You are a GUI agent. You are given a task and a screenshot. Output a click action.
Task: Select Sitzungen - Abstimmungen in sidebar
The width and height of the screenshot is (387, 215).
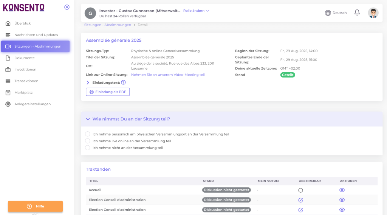coord(35,47)
